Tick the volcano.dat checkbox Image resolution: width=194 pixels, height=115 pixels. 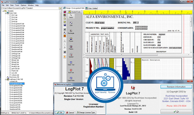click(x=10, y=75)
